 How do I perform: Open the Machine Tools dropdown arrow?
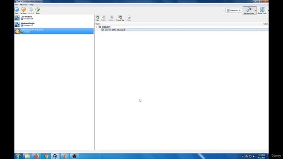(x=256, y=11)
